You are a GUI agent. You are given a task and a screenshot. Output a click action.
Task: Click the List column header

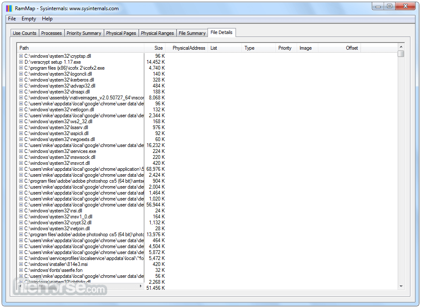pos(225,48)
